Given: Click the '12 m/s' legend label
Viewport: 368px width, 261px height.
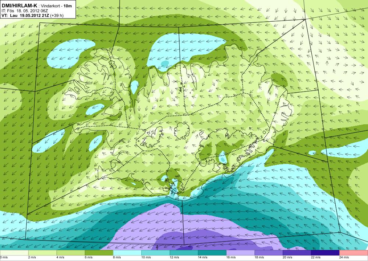Looking at the screenshot, I should [x=174, y=257].
